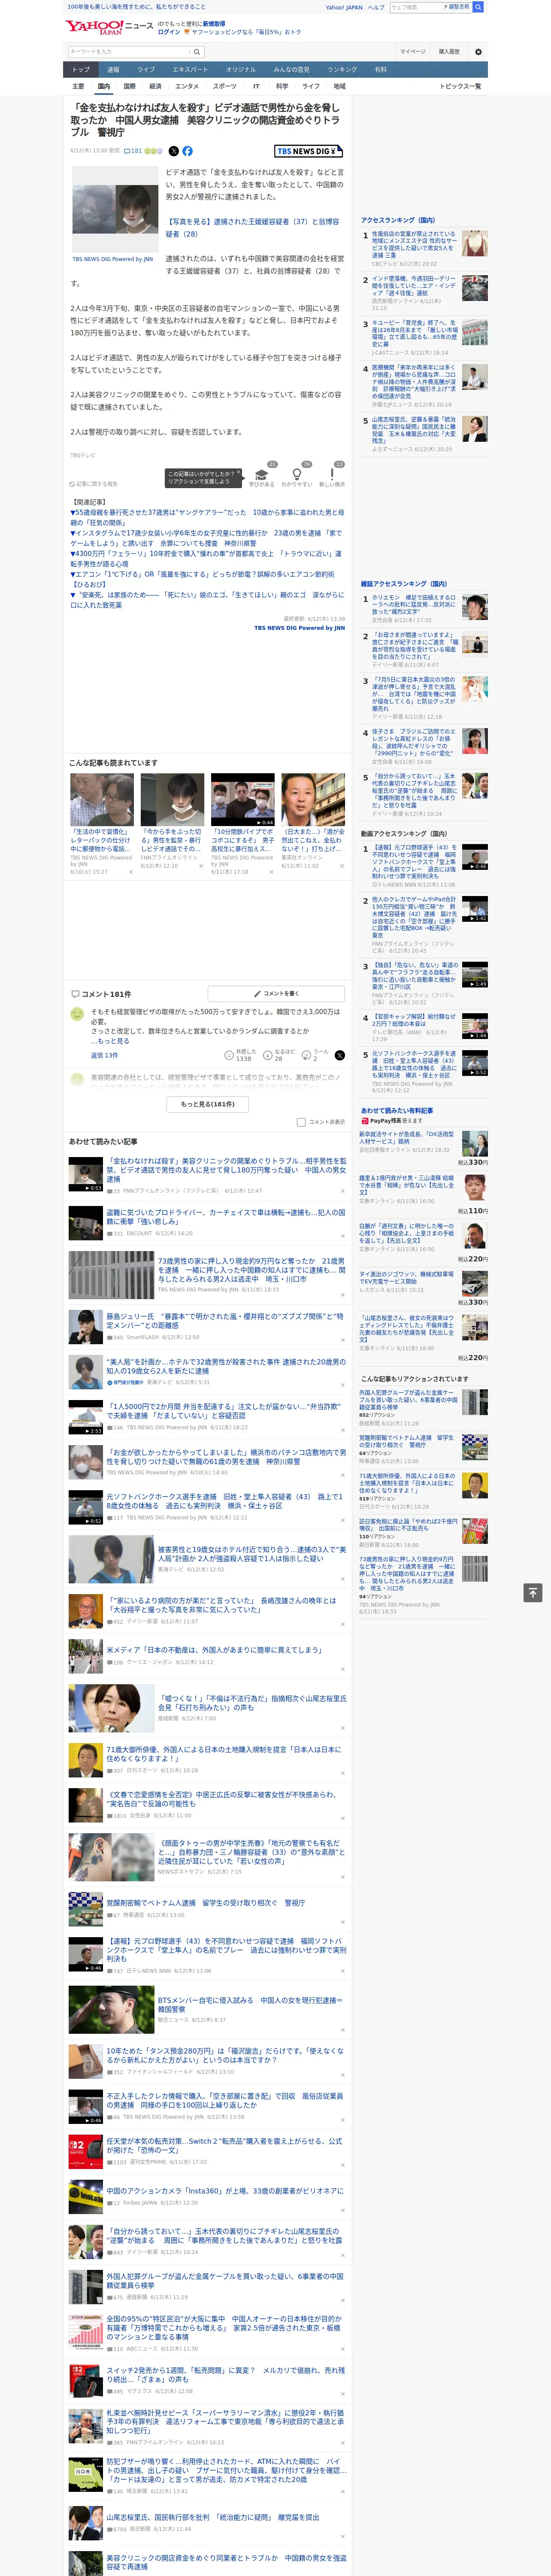The width and height of the screenshot is (551, 2576).
Task: Select the 速報 tab
Action: pyautogui.click(x=113, y=70)
